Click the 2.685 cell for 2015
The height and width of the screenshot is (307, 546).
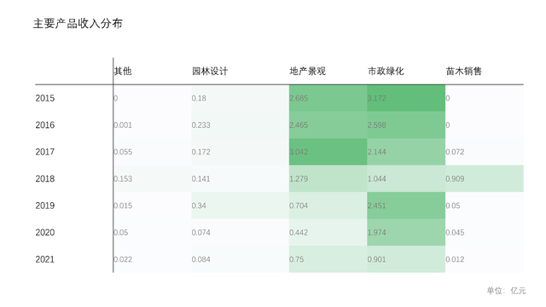click(x=328, y=98)
